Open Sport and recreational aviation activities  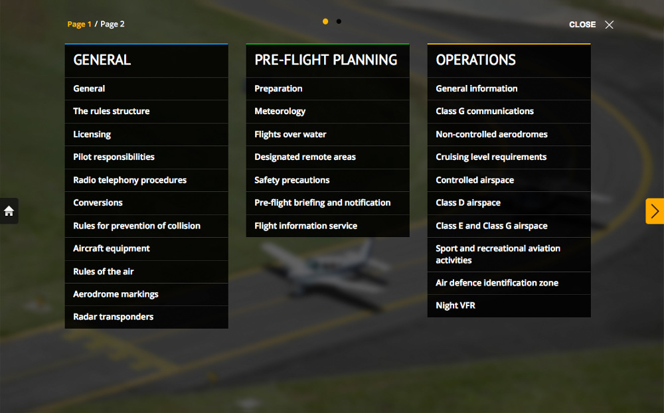coord(498,254)
